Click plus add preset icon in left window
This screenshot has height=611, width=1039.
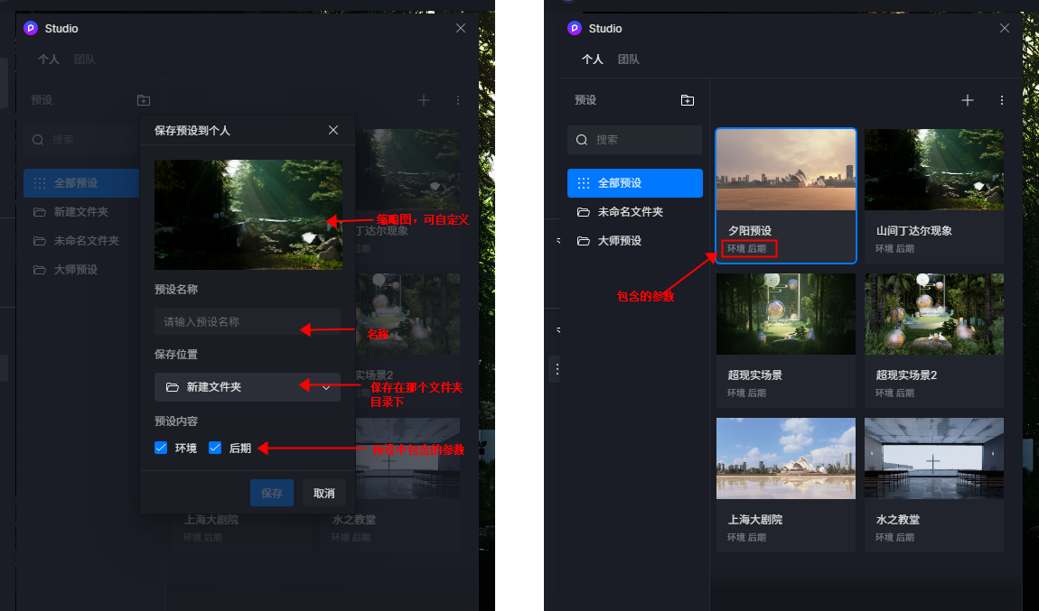(x=424, y=100)
